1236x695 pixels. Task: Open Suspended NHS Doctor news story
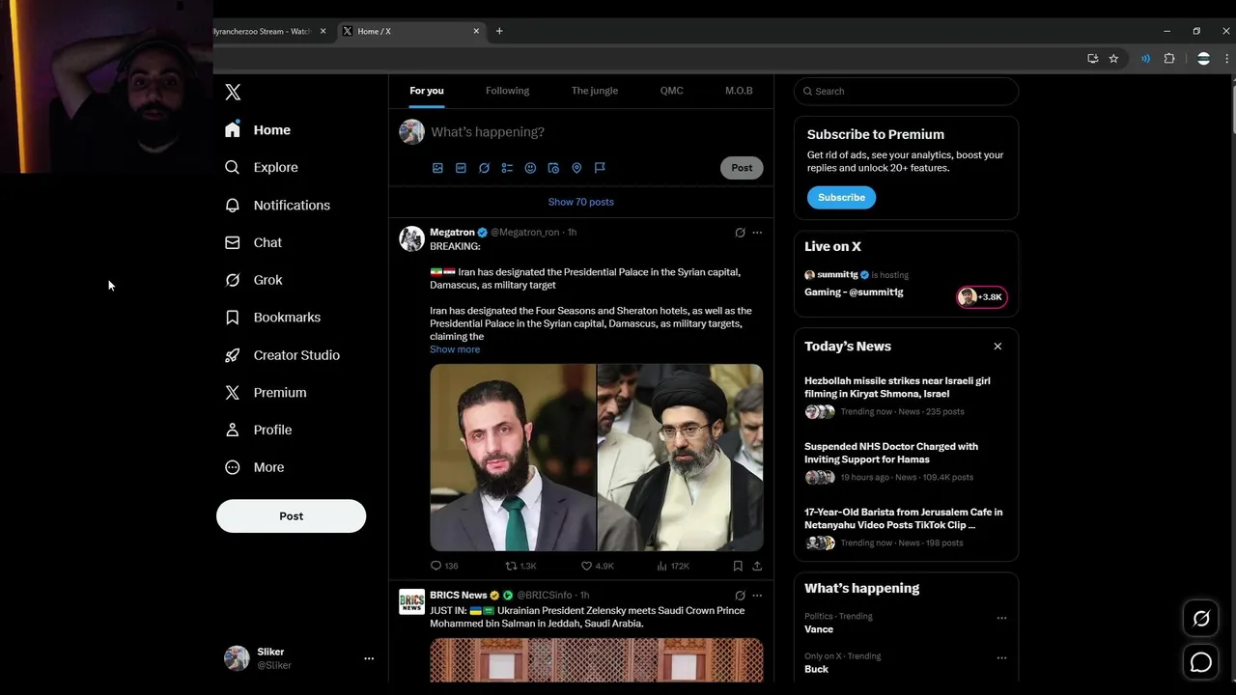906,462
